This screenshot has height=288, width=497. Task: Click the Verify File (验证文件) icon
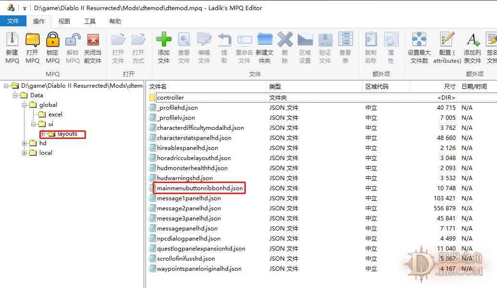click(x=326, y=39)
